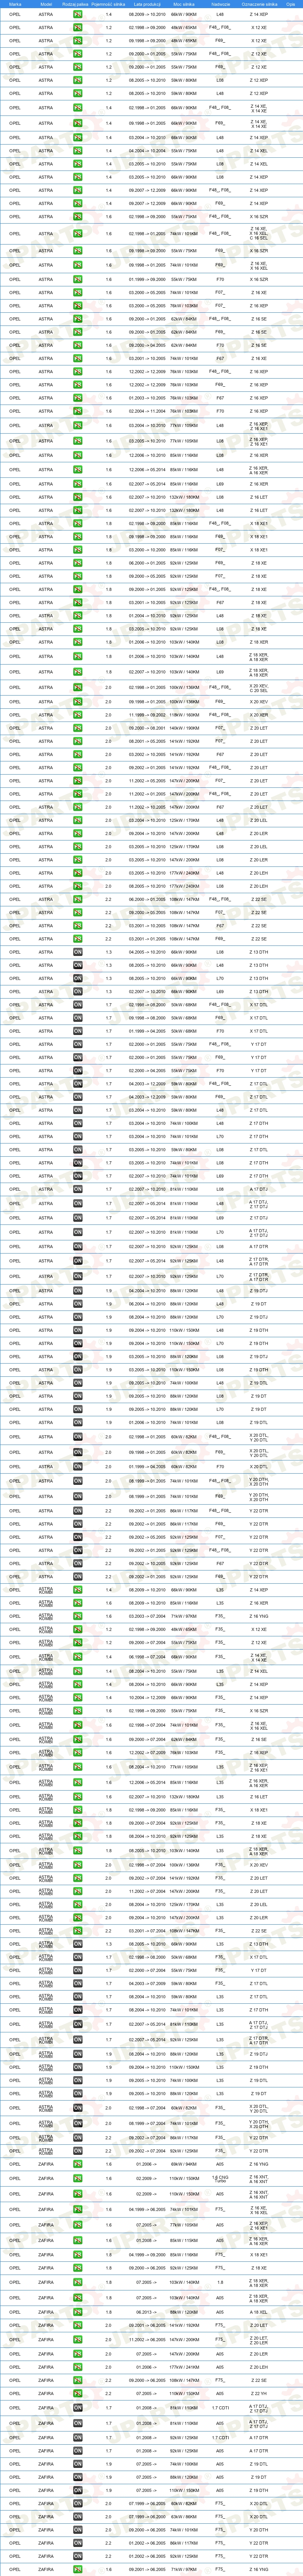
Task: Click the Oznaczenie silnika column header
Action: click(x=259, y=4)
